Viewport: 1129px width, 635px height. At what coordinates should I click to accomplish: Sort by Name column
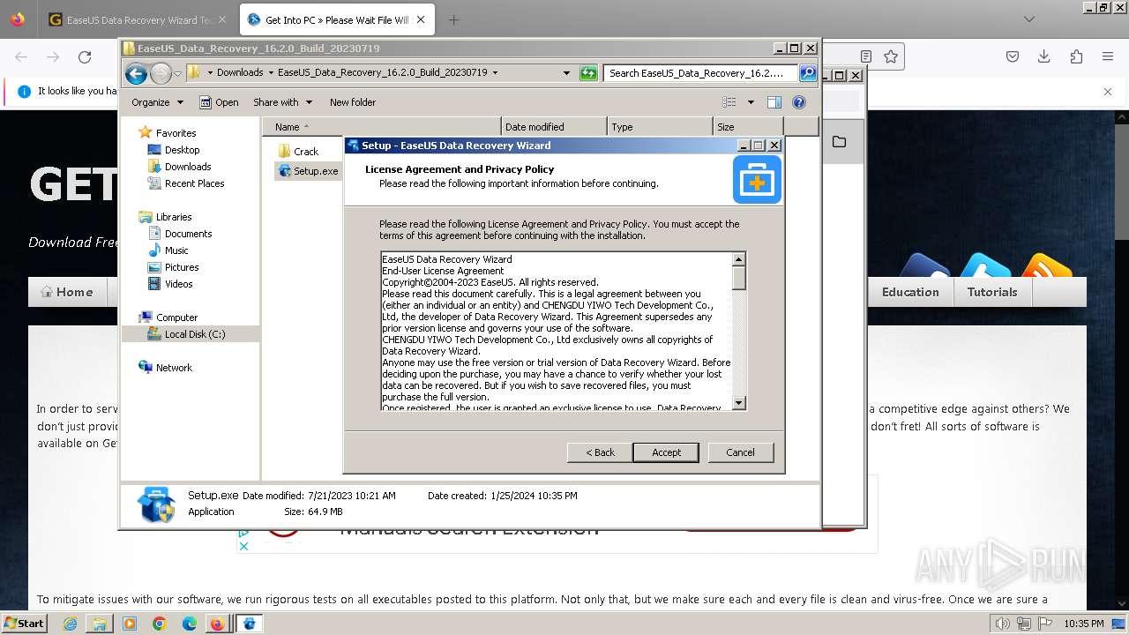[x=382, y=127]
